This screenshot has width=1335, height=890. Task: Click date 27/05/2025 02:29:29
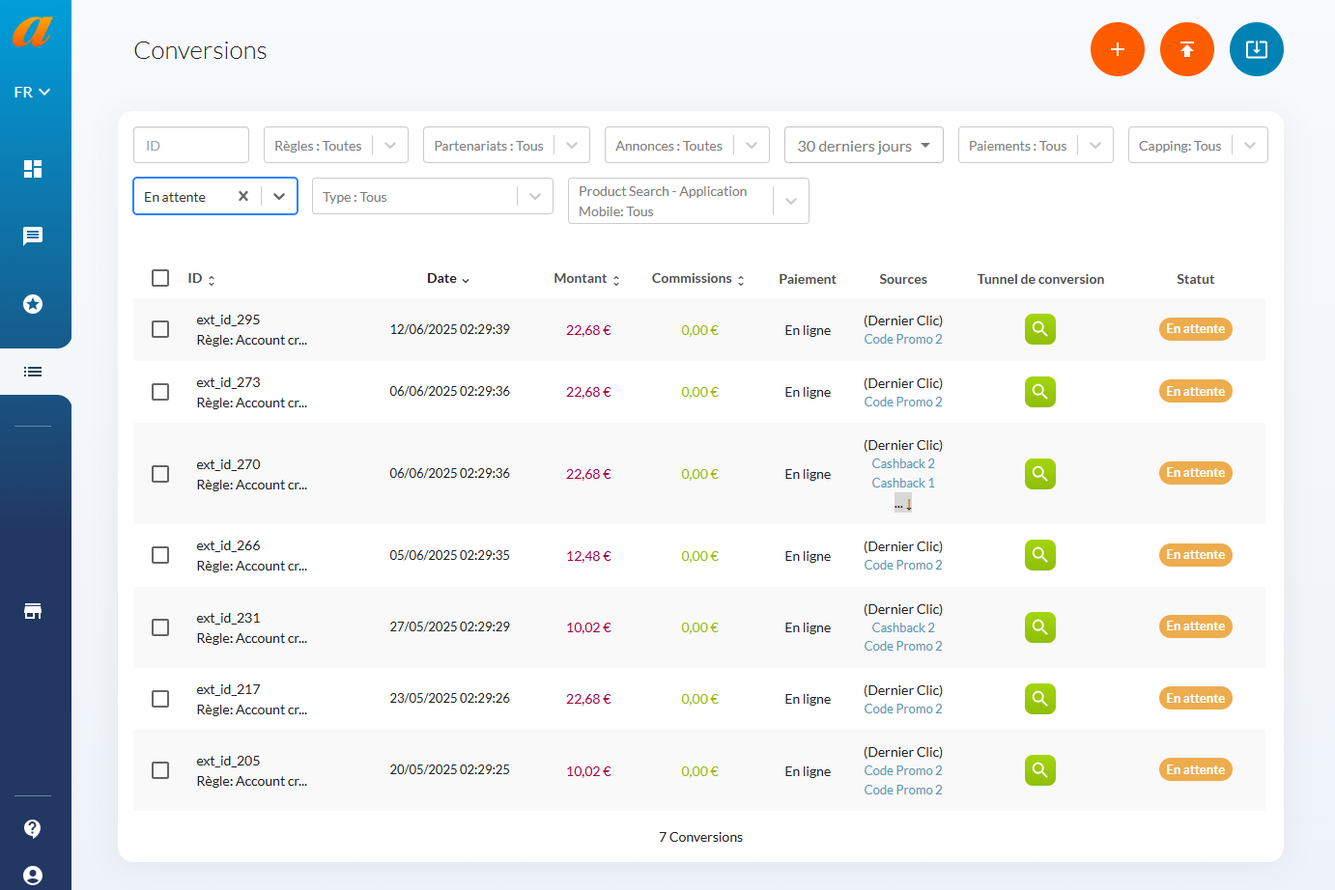point(450,626)
